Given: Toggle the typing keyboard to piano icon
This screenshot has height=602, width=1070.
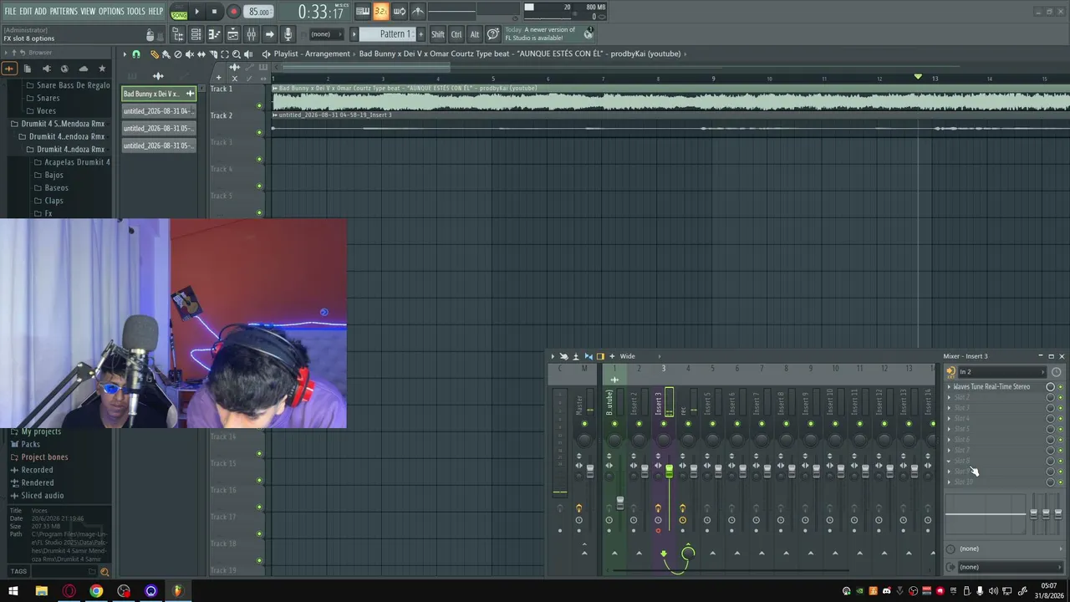Looking at the screenshot, I should tap(363, 12).
